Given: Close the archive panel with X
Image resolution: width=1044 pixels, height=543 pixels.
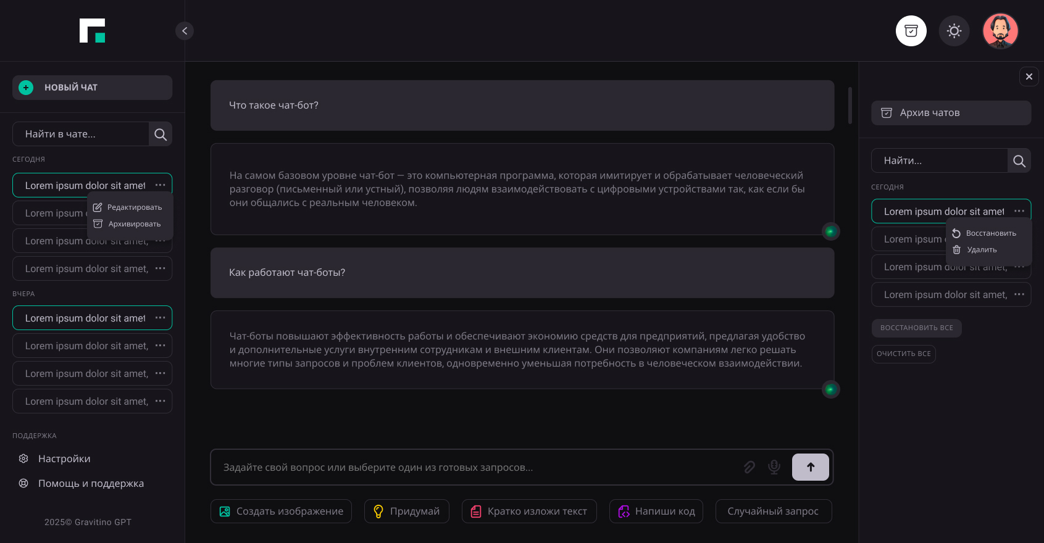Looking at the screenshot, I should 1029,77.
